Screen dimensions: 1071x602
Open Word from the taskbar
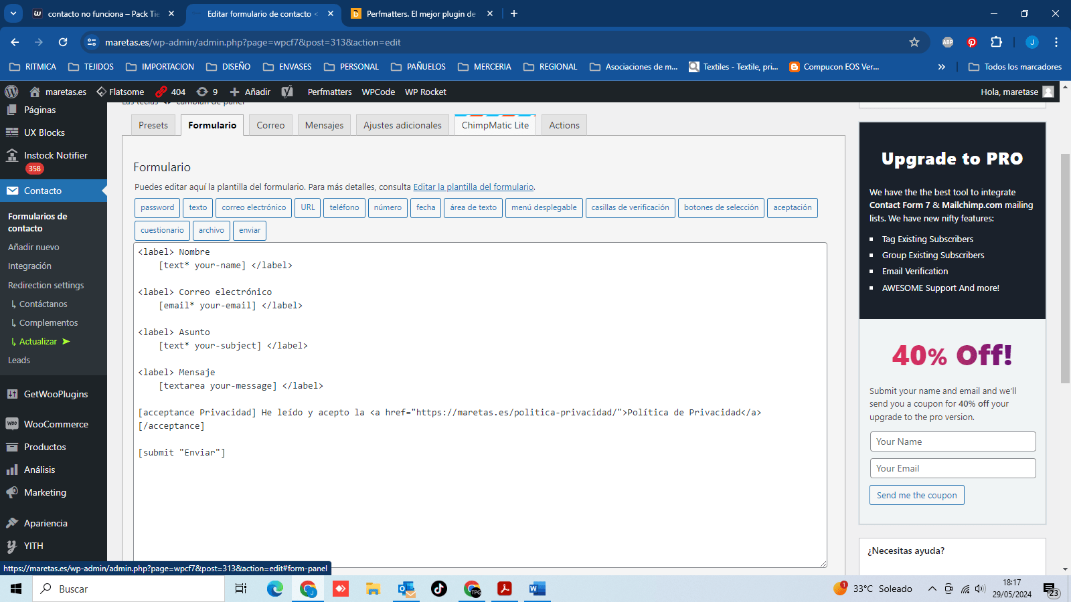[x=537, y=589]
